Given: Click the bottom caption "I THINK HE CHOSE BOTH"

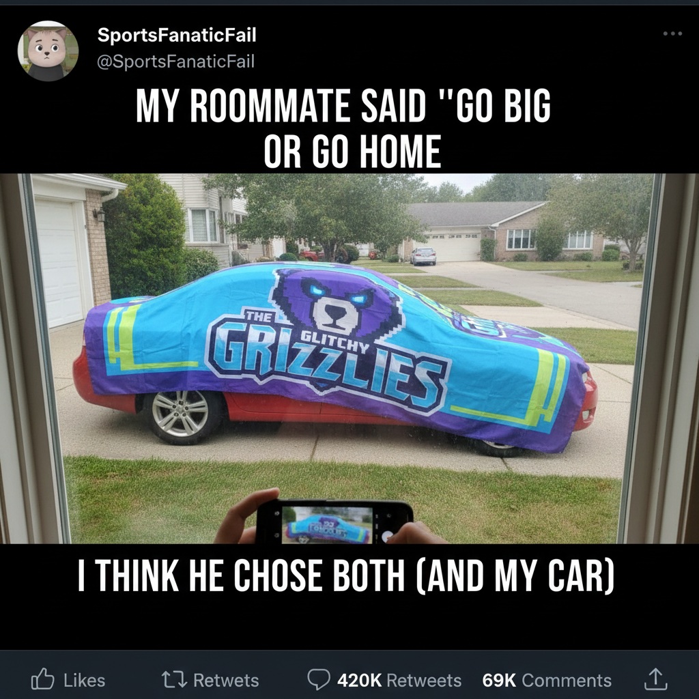Looking at the screenshot, I should pyautogui.click(x=241, y=575).
